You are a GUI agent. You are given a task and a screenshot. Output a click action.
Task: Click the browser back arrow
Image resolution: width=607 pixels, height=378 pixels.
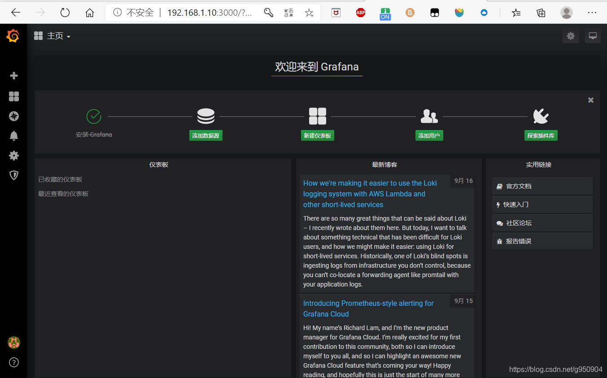point(16,13)
